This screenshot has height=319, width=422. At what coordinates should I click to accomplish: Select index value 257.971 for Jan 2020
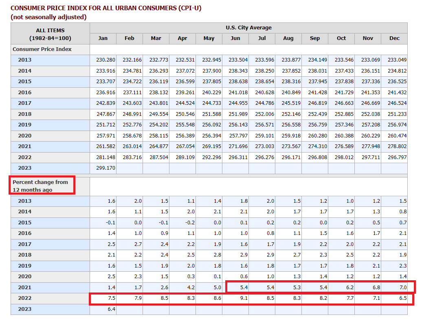click(x=105, y=136)
